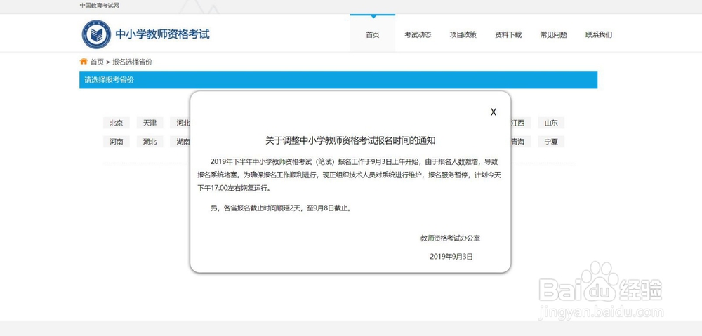
Task: Click the 中国教育考试网 top link
Action: [100, 6]
